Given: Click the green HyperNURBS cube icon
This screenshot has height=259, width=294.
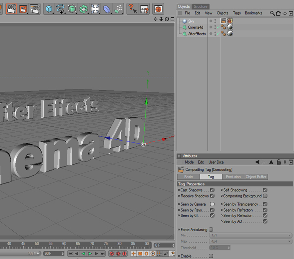Looking at the screenshot, I should point(72,9).
